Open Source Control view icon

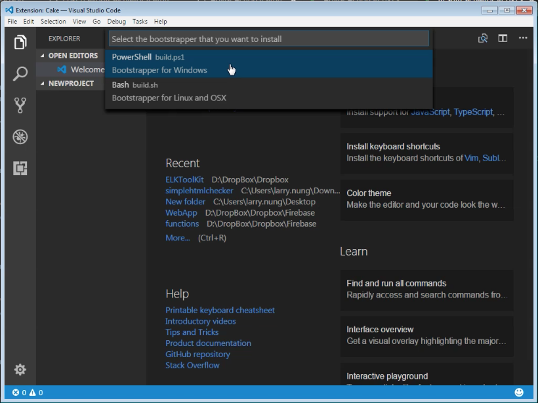point(20,106)
